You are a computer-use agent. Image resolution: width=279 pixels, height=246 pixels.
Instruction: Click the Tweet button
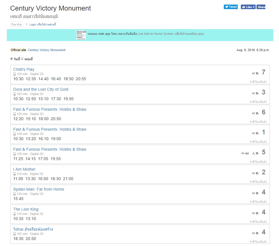pos(231,7)
